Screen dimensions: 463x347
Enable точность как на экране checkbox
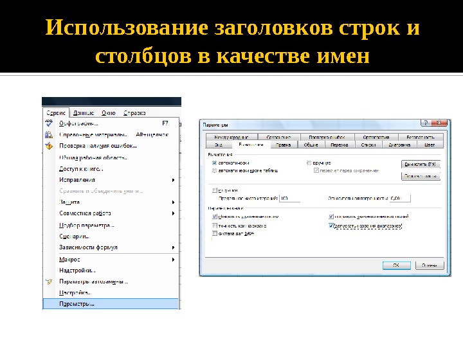point(215,226)
